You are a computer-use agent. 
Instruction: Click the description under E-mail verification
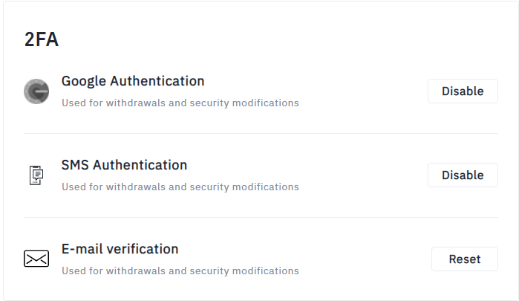pos(180,271)
